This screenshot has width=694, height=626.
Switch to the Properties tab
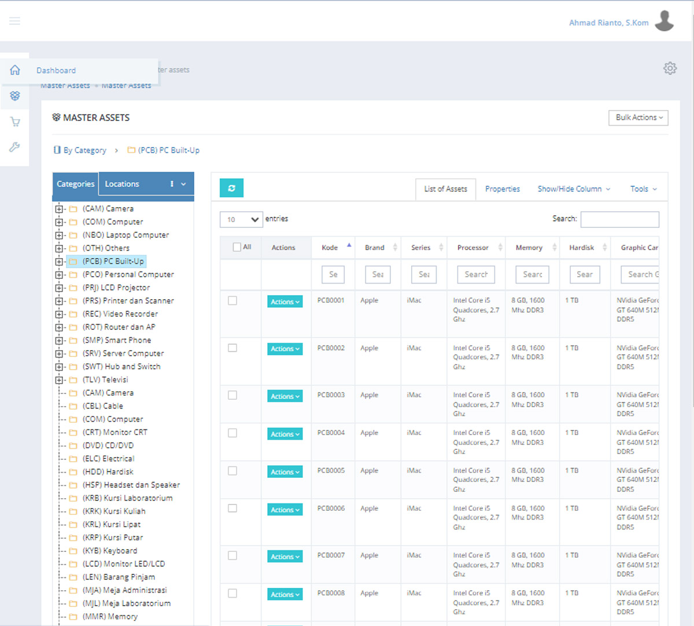[502, 189]
